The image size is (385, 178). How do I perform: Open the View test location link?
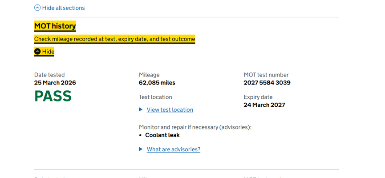(x=170, y=109)
